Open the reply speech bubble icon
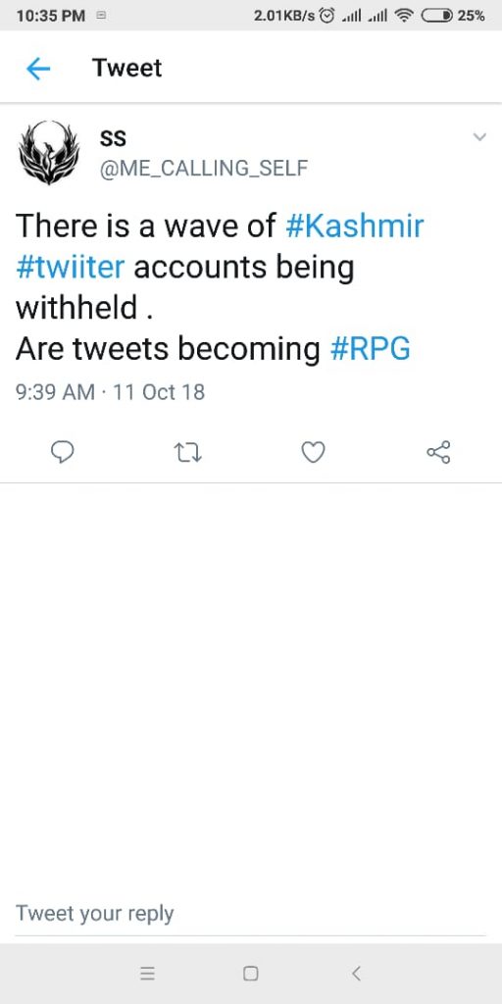Viewport: 502px width, 1004px height. click(x=62, y=453)
